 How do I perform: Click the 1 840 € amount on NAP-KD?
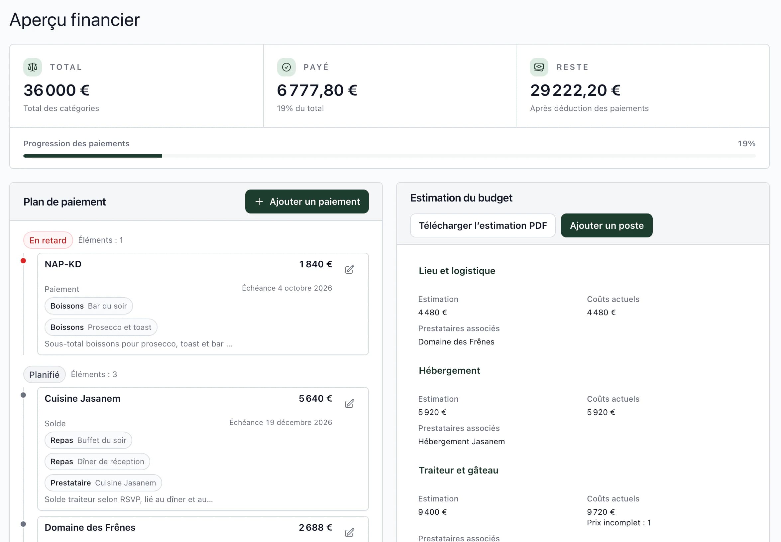click(x=315, y=264)
